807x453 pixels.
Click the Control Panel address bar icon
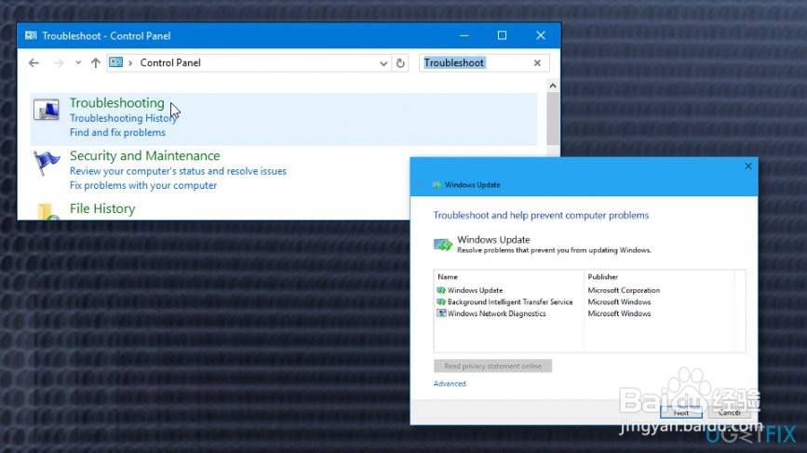click(115, 62)
